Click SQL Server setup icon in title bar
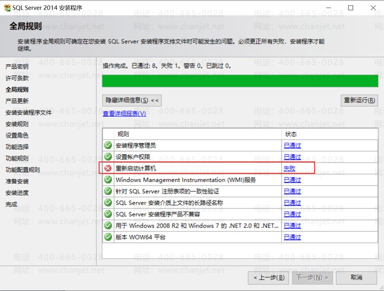The height and width of the screenshot is (291, 384). [x=8, y=8]
